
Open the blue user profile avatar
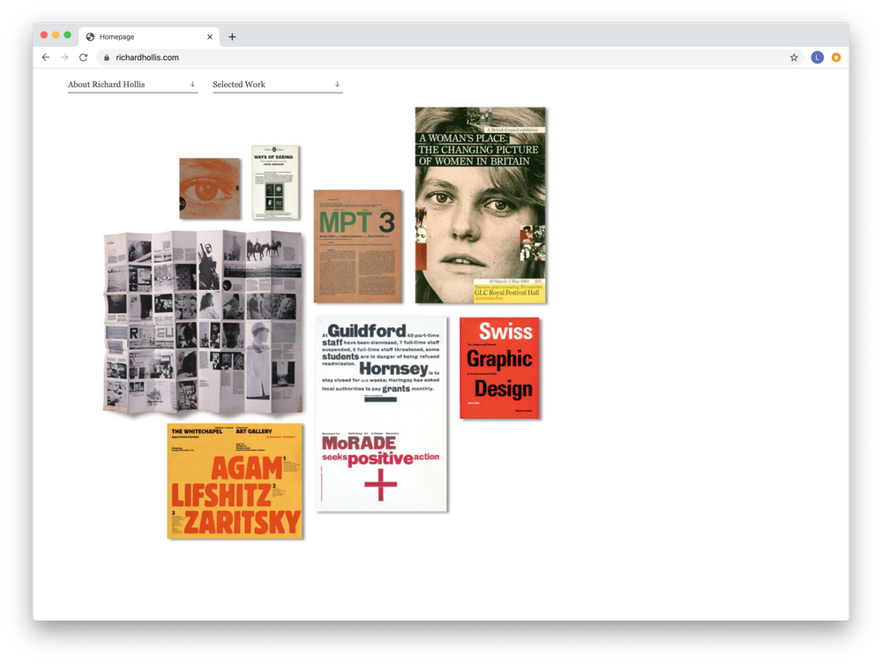tap(818, 57)
